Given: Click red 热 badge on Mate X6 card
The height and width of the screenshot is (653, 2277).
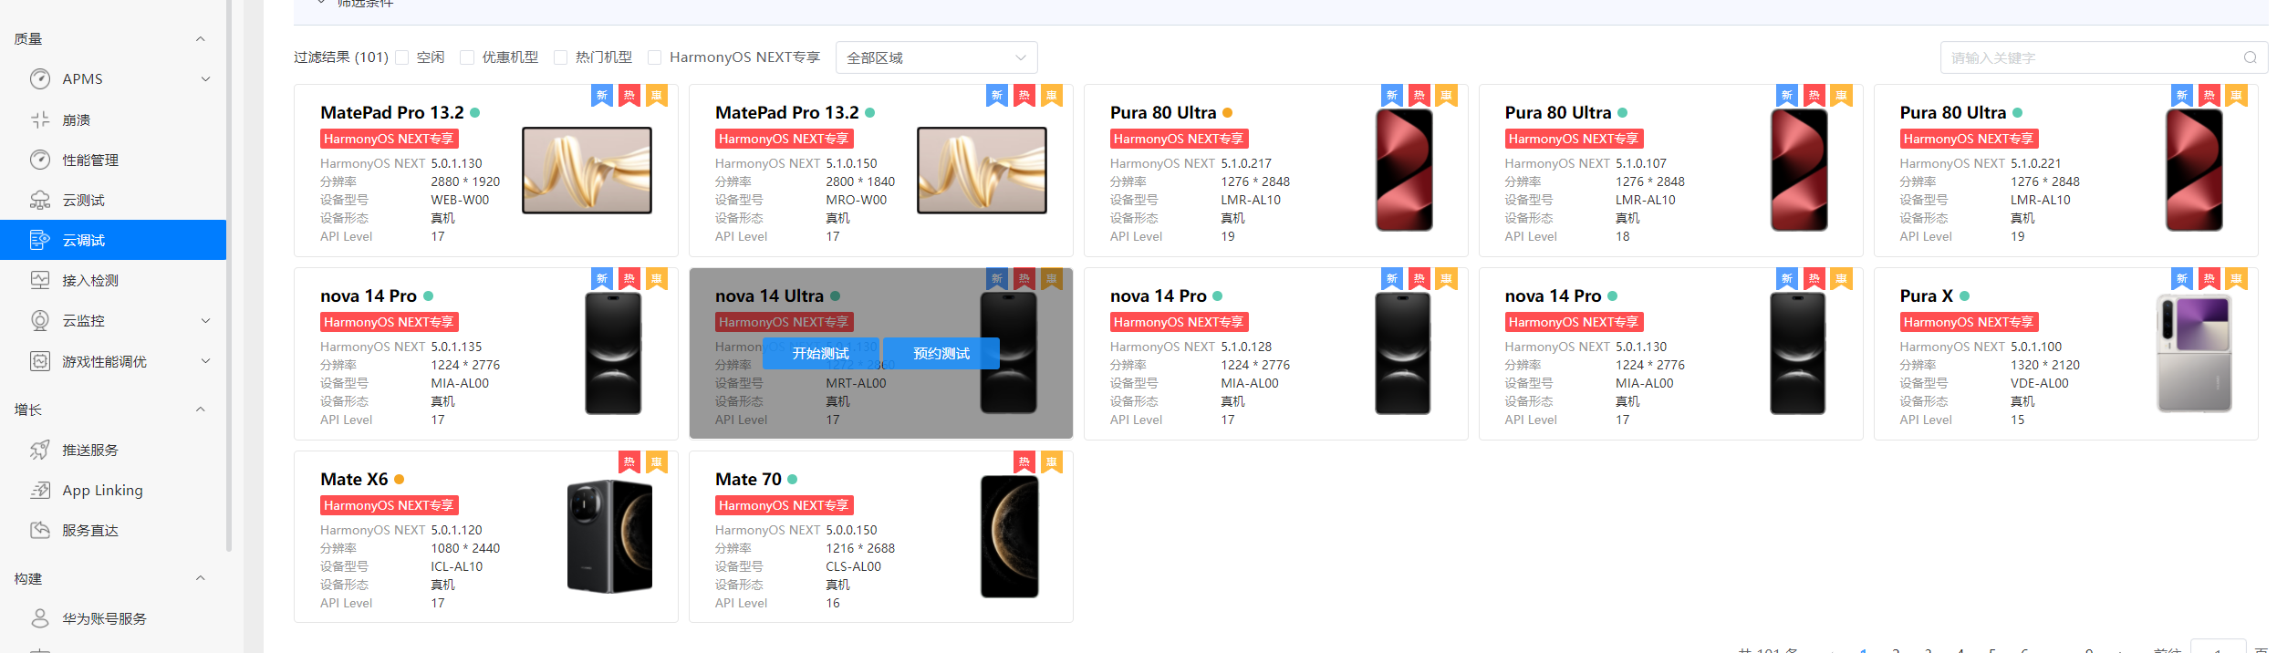Looking at the screenshot, I should pyautogui.click(x=629, y=462).
